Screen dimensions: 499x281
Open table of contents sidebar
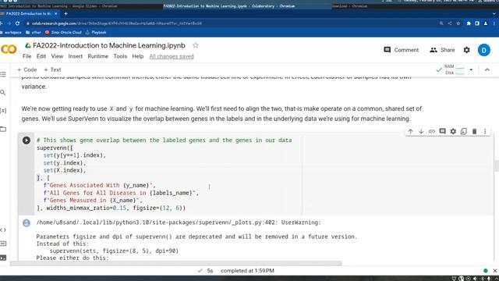tap(3, 75)
